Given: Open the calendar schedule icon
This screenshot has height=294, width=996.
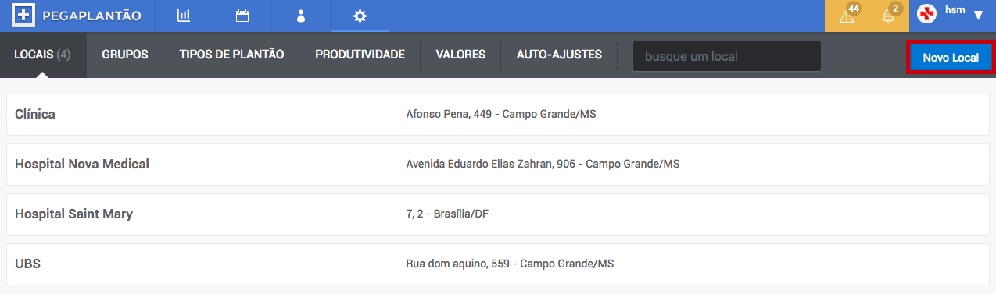Looking at the screenshot, I should coord(242,16).
